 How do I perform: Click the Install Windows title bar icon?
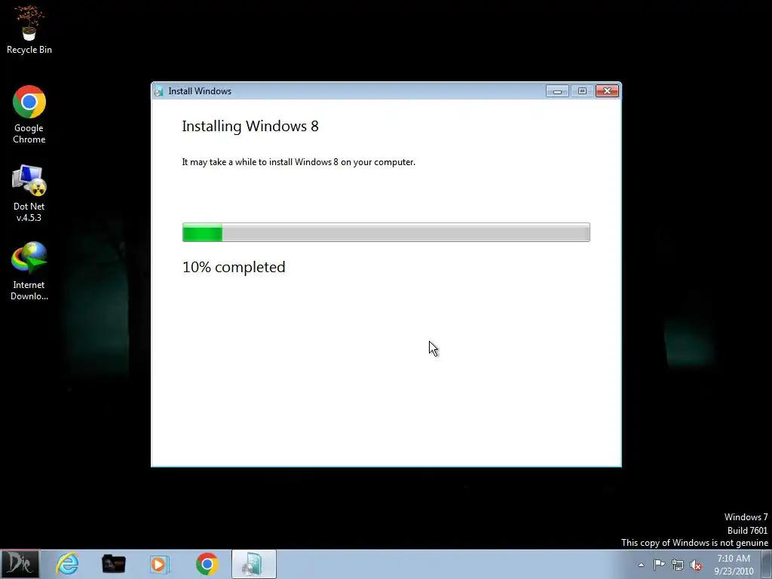(x=158, y=91)
